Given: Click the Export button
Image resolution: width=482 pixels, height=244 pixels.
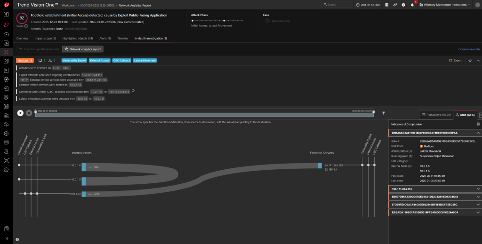Looking at the screenshot, I should pos(455,61).
